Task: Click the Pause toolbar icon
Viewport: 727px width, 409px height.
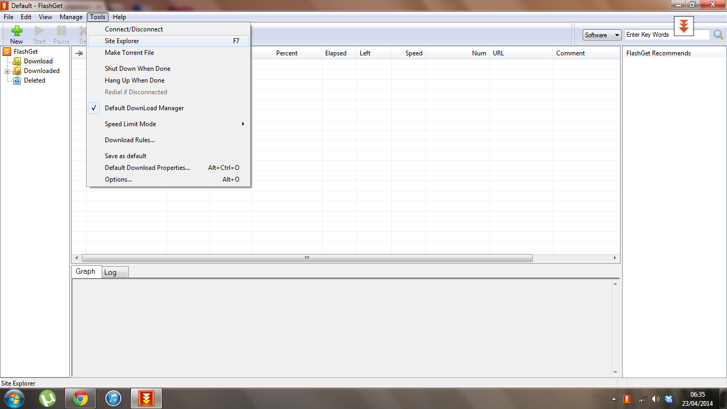Action: 61,31
